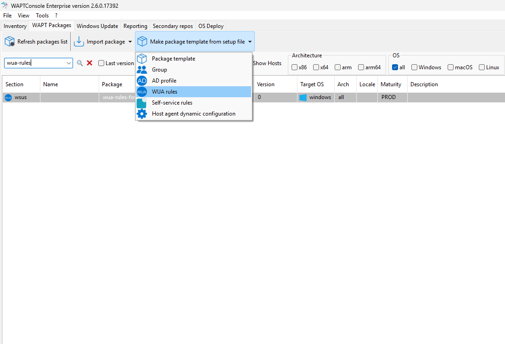Check the macOS OS filter
The image size is (505, 344).
450,67
